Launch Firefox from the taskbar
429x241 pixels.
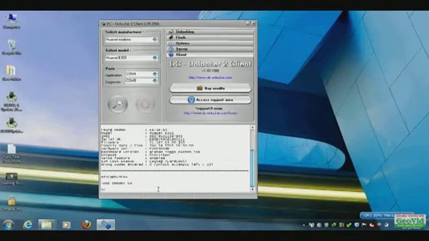click(x=86, y=225)
